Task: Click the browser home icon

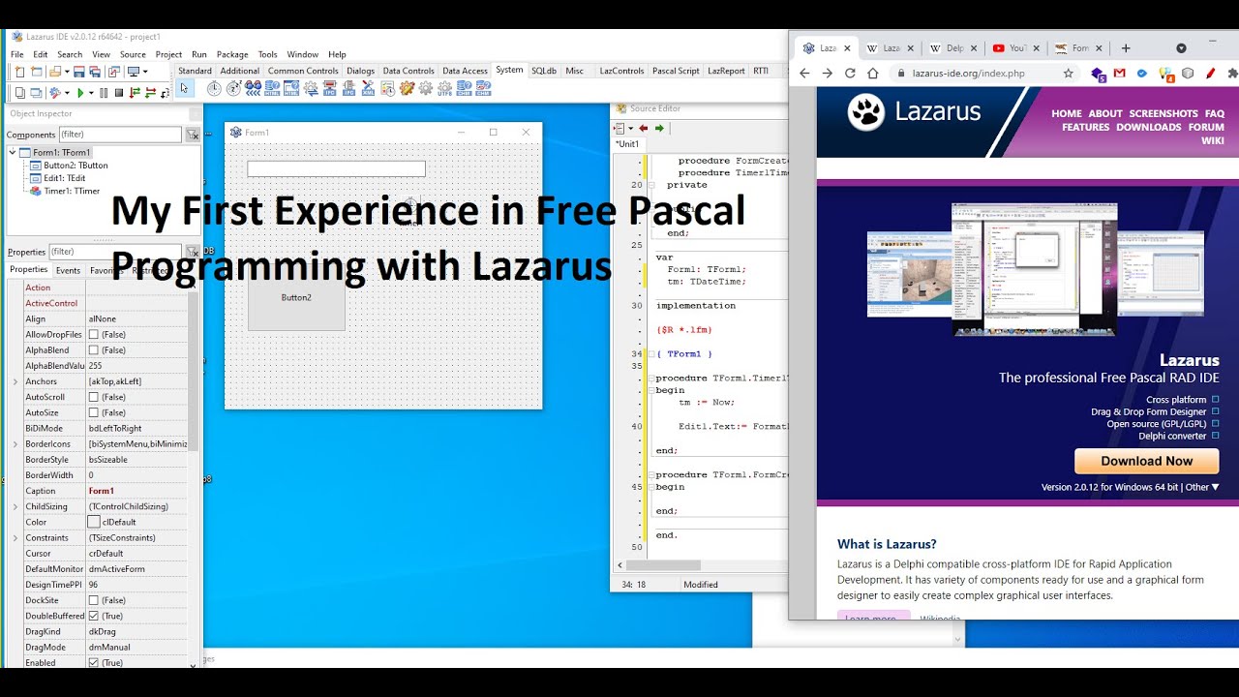Action: pos(872,73)
